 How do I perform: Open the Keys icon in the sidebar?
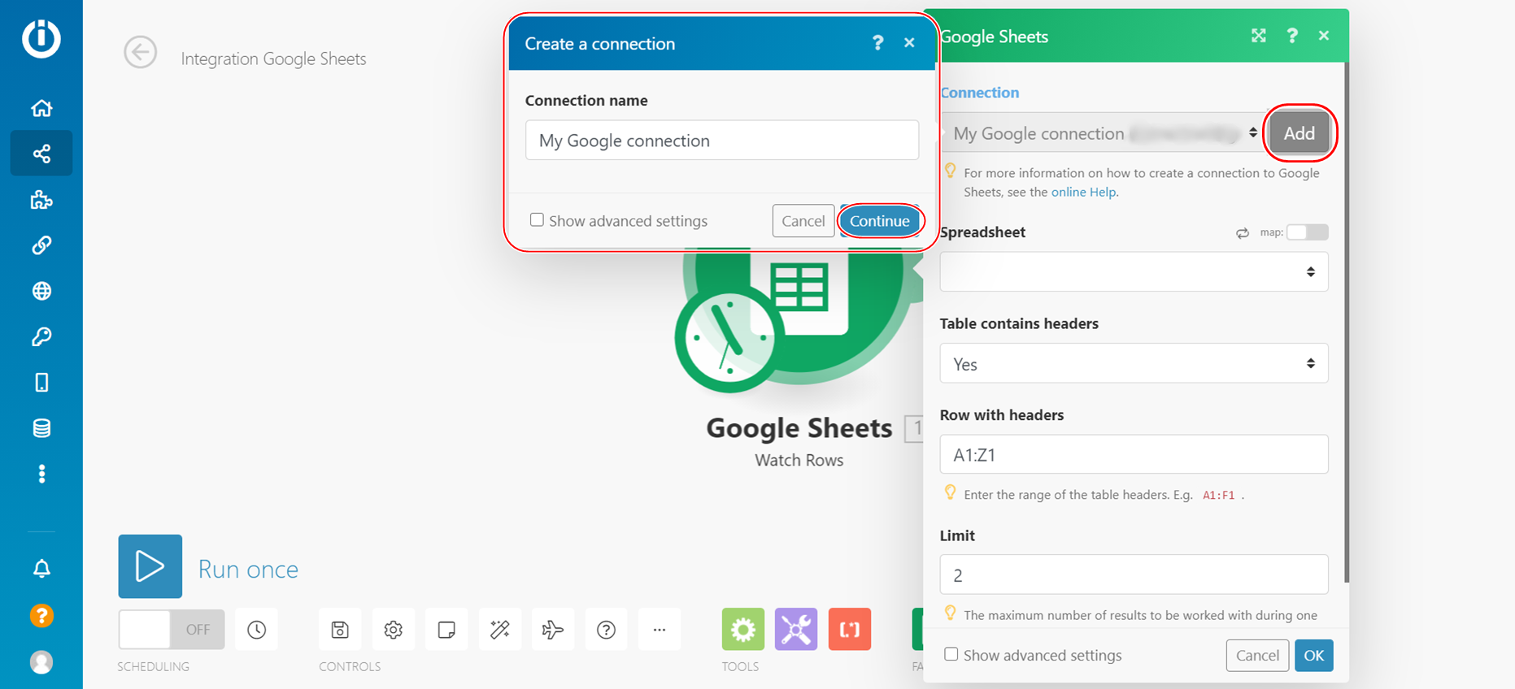(x=41, y=336)
